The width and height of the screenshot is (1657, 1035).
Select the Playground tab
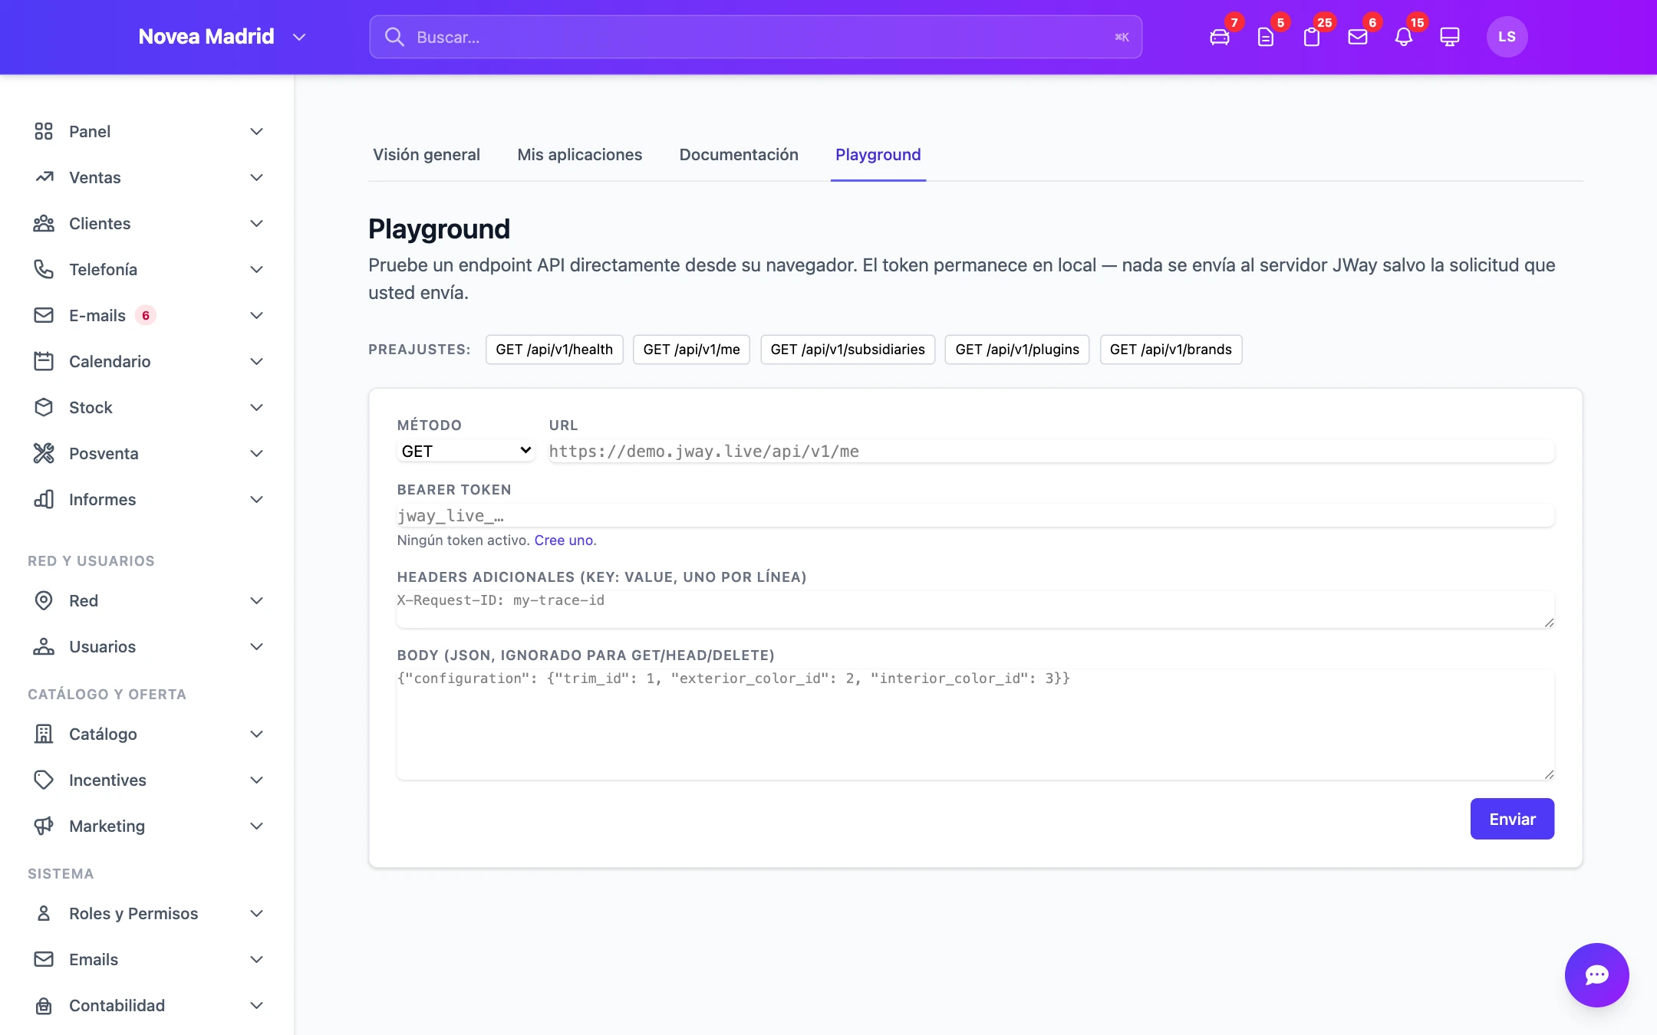(878, 154)
